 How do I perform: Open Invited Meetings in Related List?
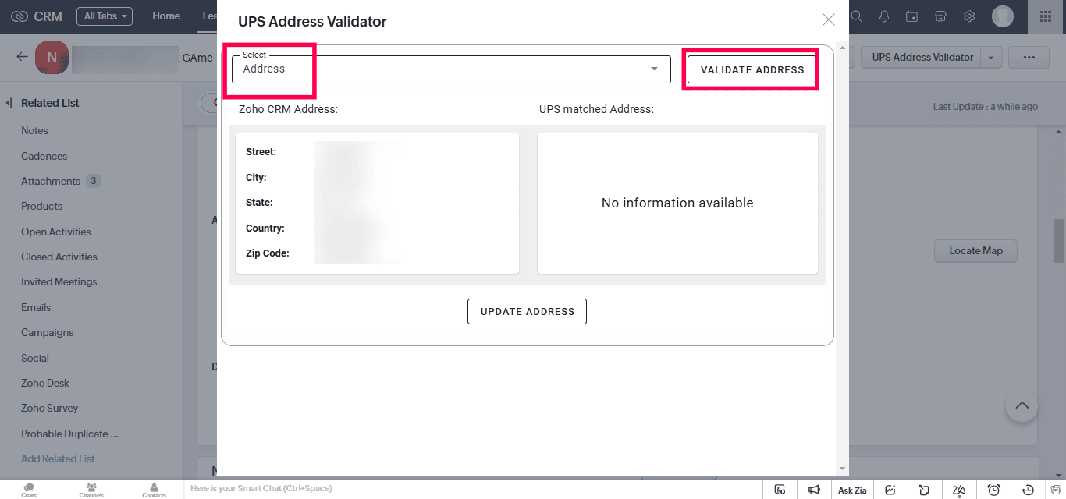59,281
